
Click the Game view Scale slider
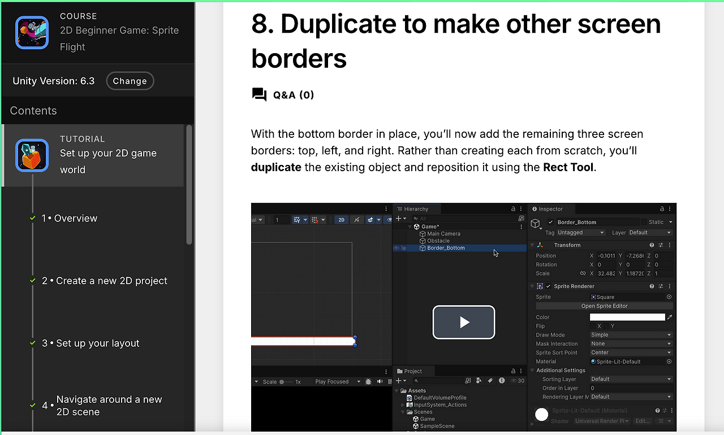[285, 382]
